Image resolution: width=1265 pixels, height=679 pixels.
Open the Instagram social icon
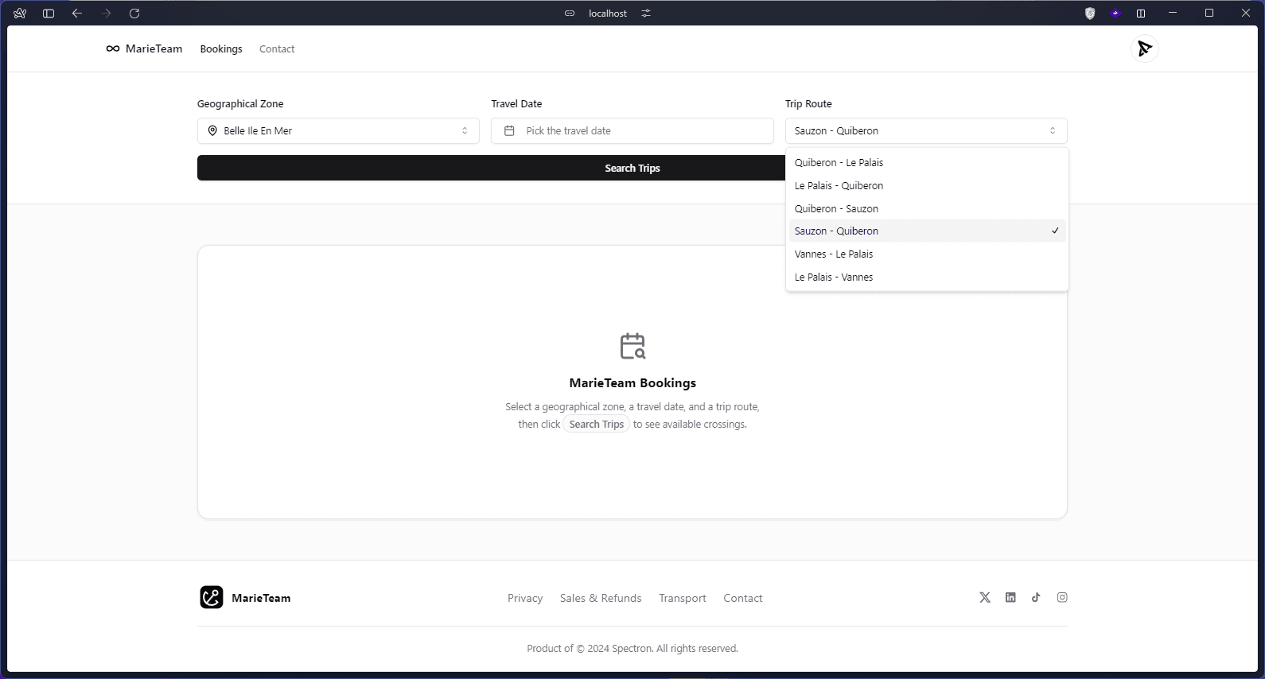pyautogui.click(x=1062, y=597)
